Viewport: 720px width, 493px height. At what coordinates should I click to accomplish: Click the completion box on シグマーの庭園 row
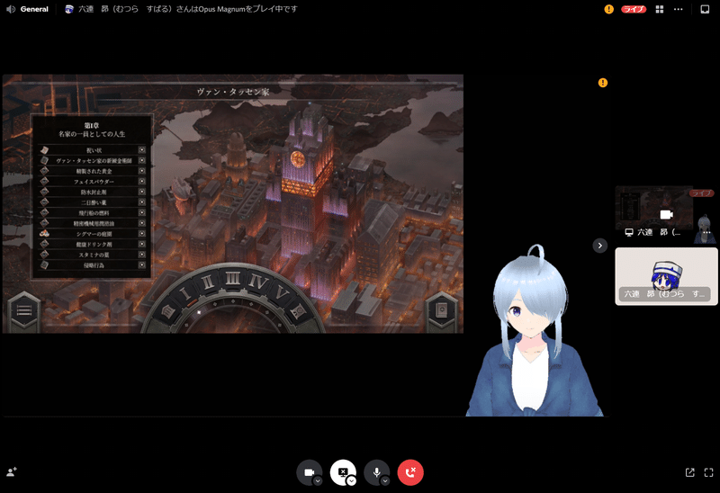[142, 234]
